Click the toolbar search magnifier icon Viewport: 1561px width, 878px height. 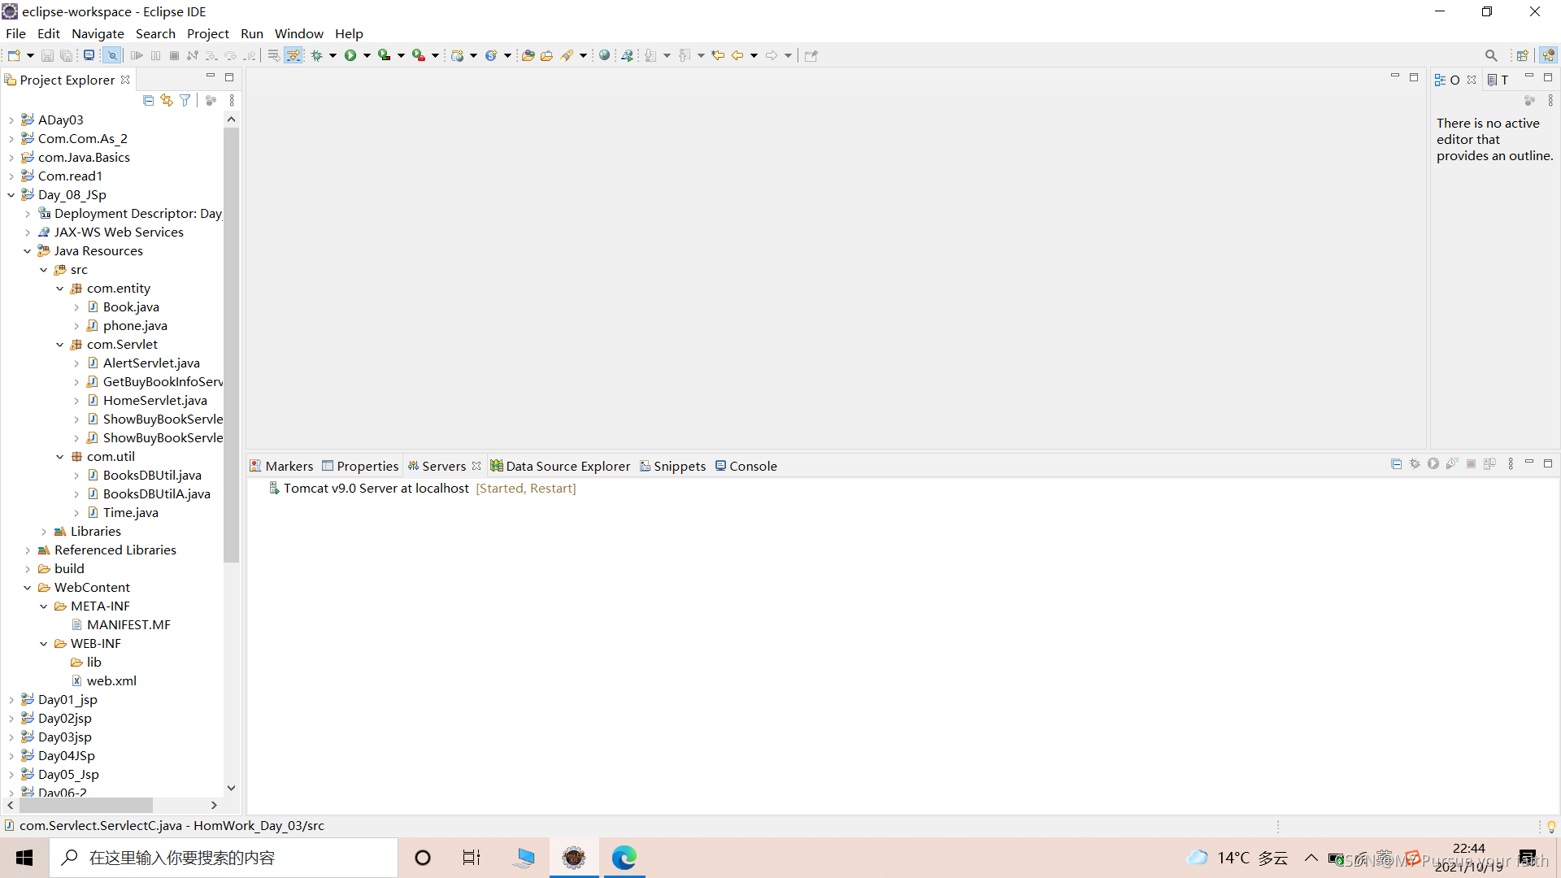(x=1490, y=55)
